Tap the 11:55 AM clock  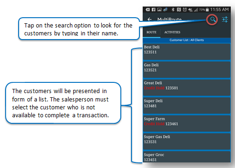point(219,10)
